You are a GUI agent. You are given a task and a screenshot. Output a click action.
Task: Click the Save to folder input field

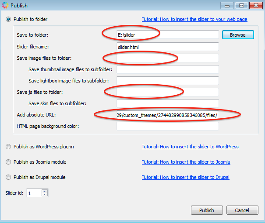(168, 35)
